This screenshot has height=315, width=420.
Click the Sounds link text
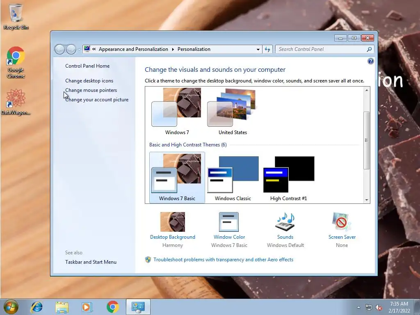(285, 237)
